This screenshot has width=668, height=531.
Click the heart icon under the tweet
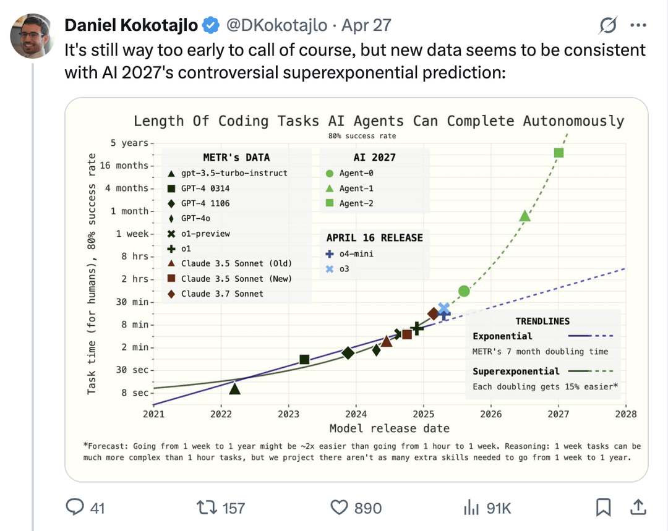coord(340,508)
